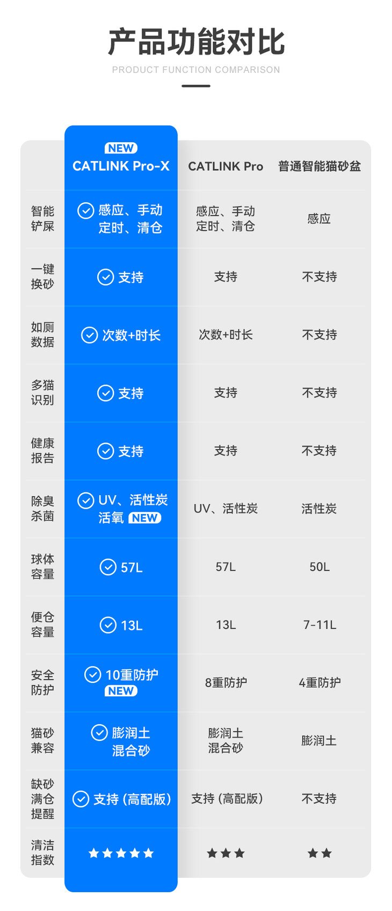The image size is (392, 911).
Task: Select the CATLINK Pro column header
Action: click(226, 166)
